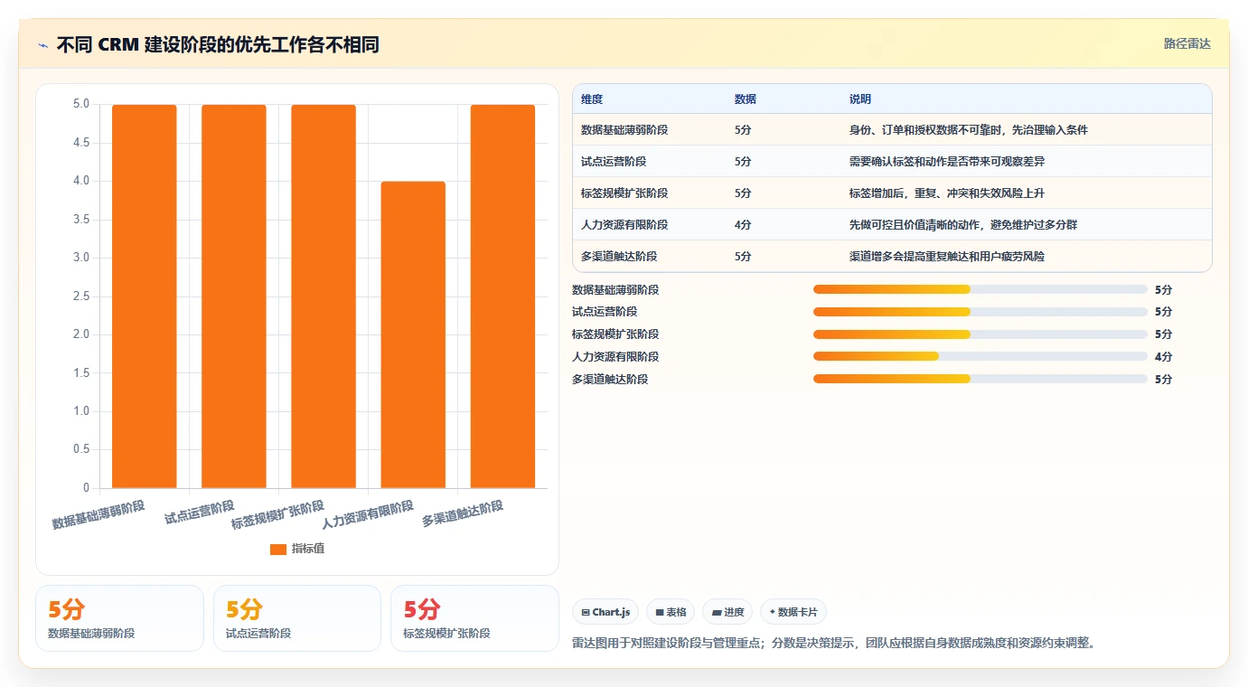Image resolution: width=1248 pixels, height=687 pixels.
Task: Click the 数据卡片 tag chip
Action: pos(793,612)
